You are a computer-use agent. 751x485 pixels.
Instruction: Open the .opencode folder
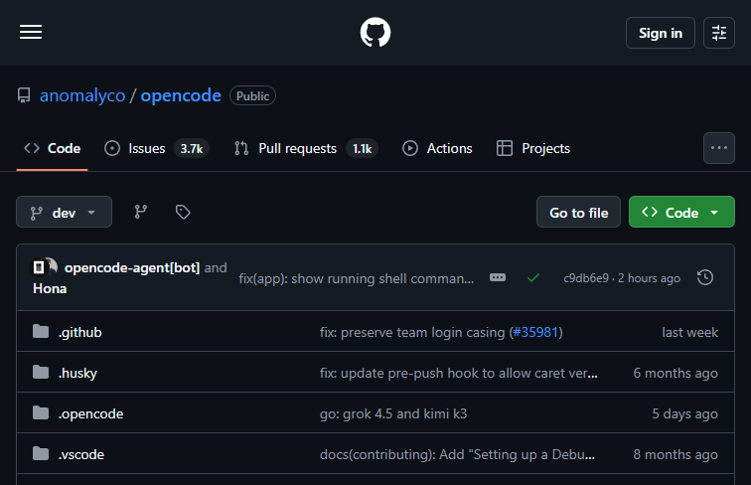point(90,413)
